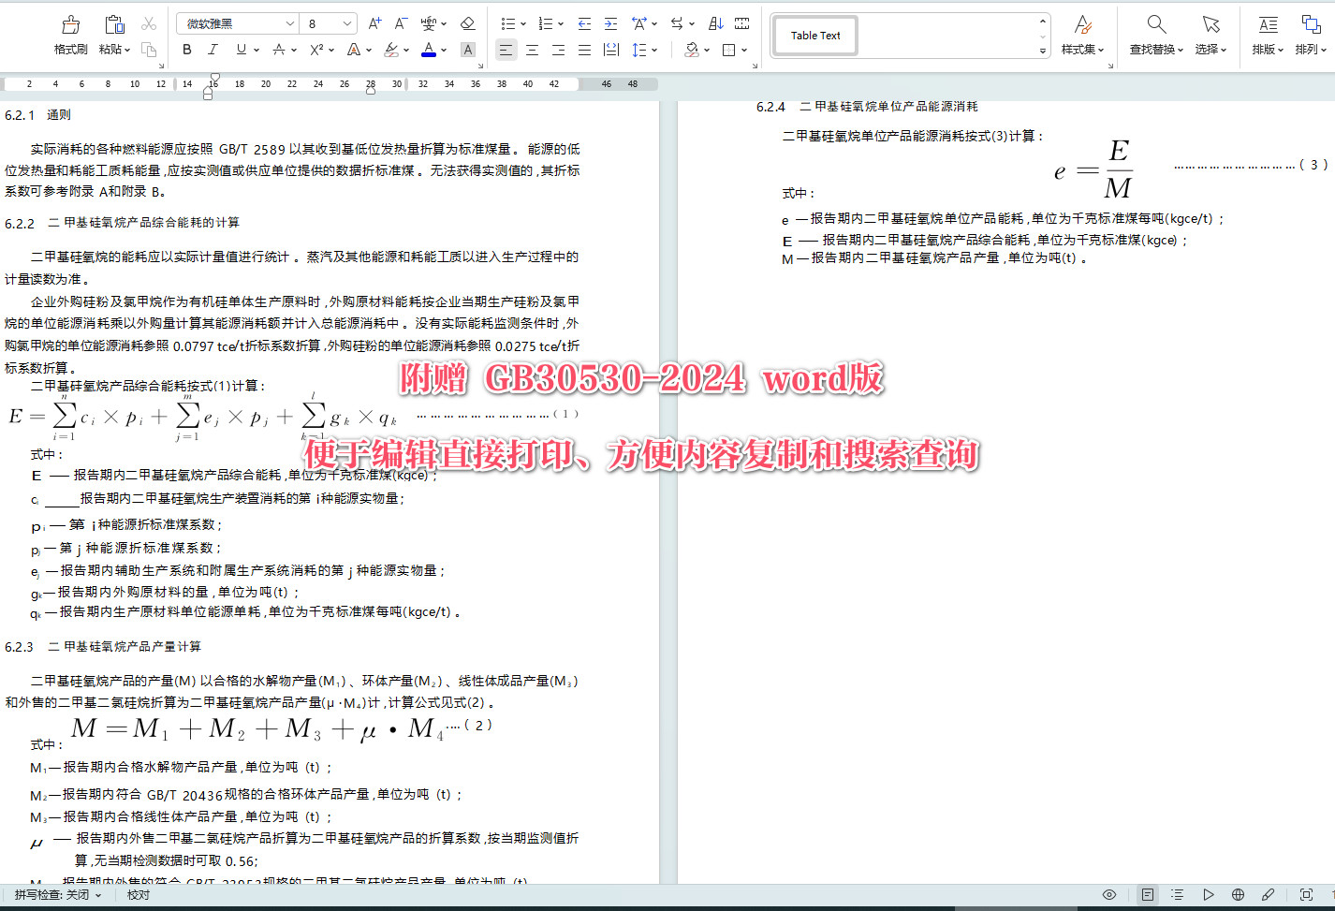Click 校对 in the status bar
This screenshot has width=1335, height=911.
pyautogui.click(x=138, y=894)
